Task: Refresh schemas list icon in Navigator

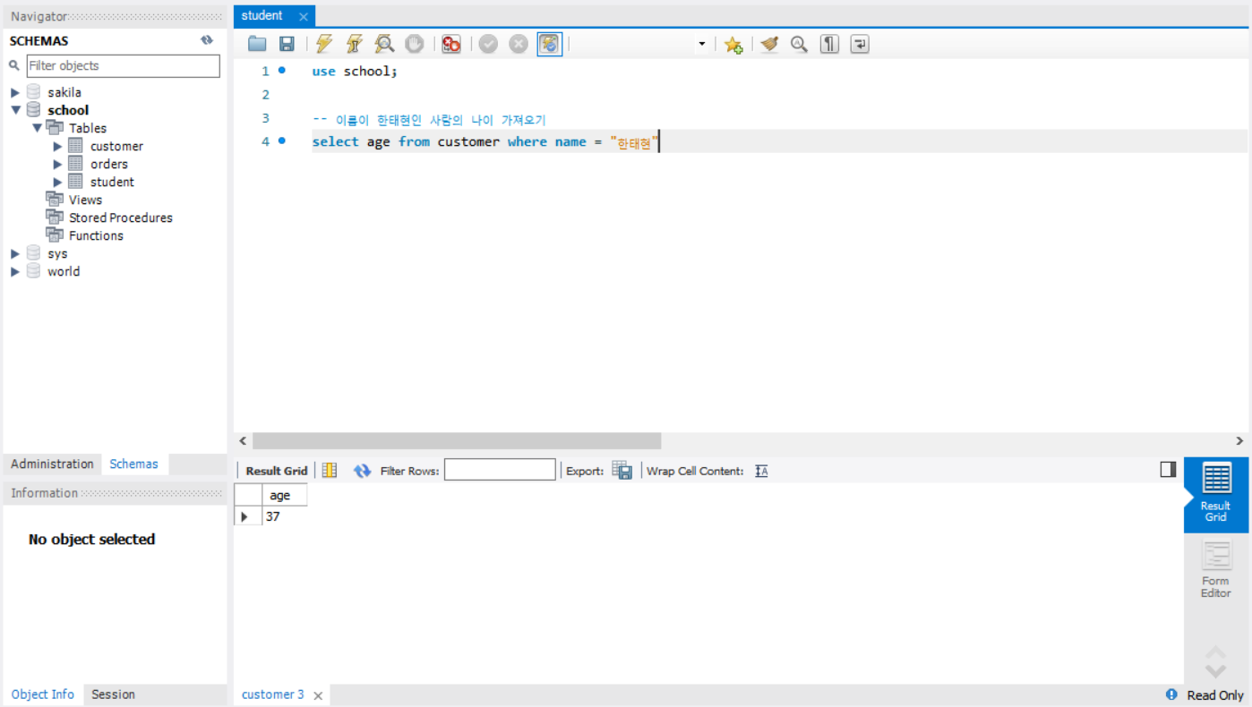Action: (x=207, y=40)
